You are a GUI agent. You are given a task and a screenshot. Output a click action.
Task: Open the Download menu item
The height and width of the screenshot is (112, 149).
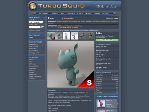click(x=70, y=14)
